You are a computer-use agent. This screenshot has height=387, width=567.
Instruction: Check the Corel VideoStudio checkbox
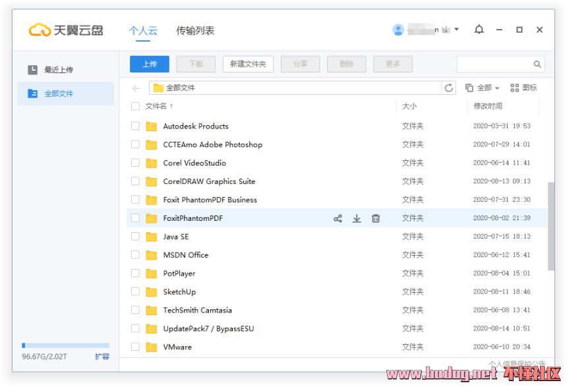[x=135, y=163]
